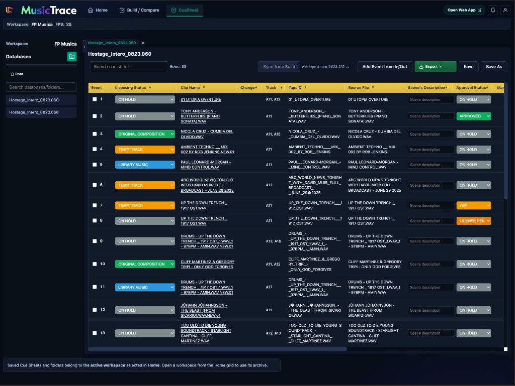Viewport: 515px width, 386px height.
Task: Click the Save As button
Action: click(x=494, y=67)
